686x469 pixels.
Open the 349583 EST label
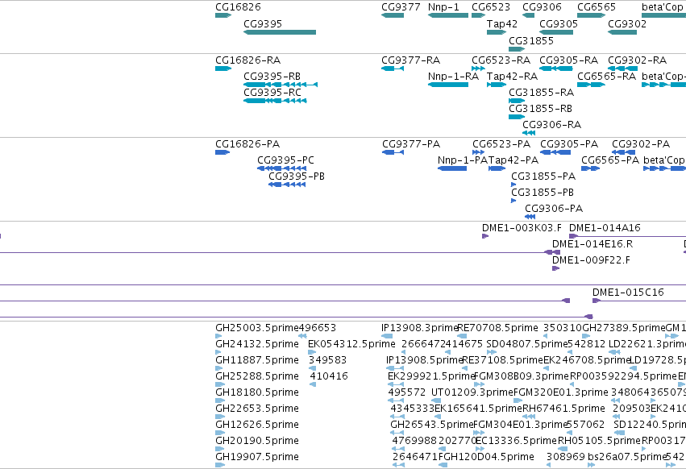point(328,360)
